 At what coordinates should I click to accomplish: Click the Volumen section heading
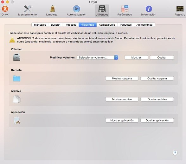click(x=16, y=49)
